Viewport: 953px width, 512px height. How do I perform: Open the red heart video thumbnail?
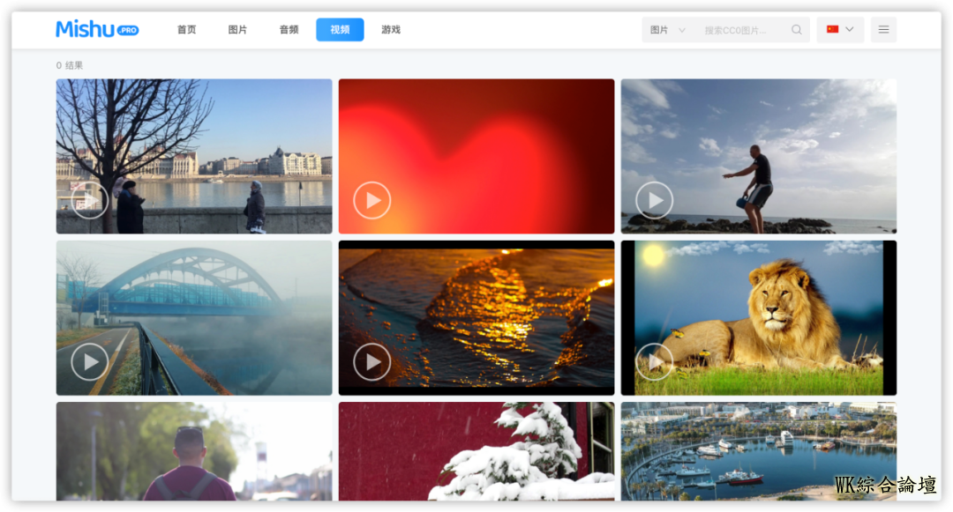[x=476, y=156]
